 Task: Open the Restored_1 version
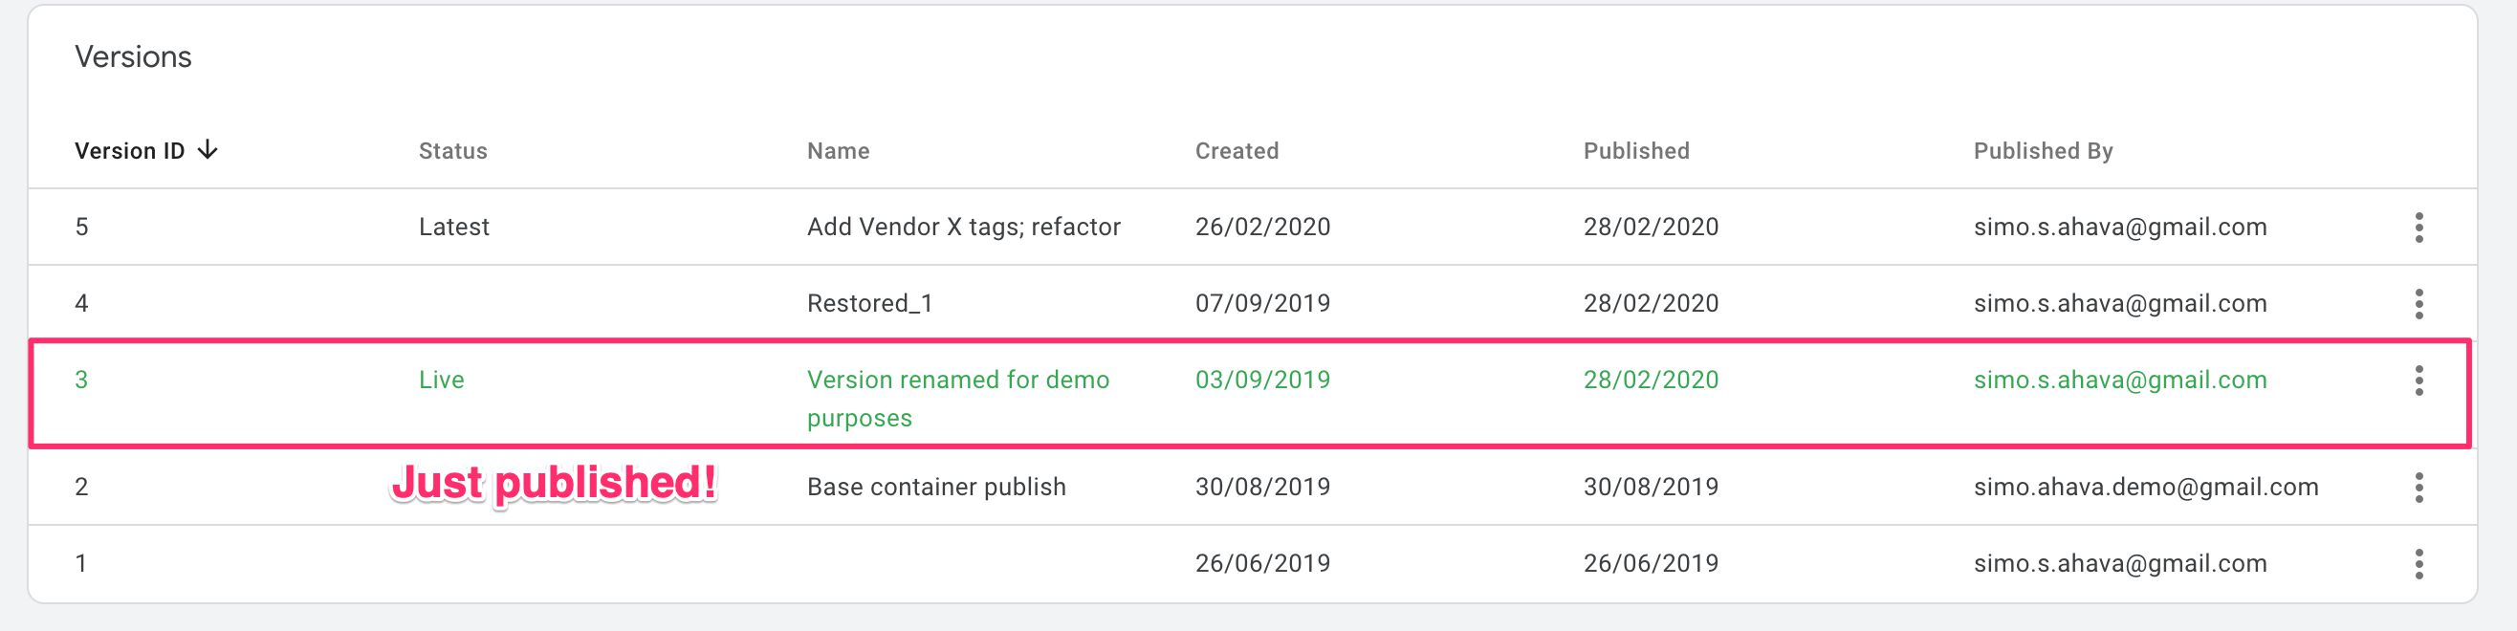(869, 304)
